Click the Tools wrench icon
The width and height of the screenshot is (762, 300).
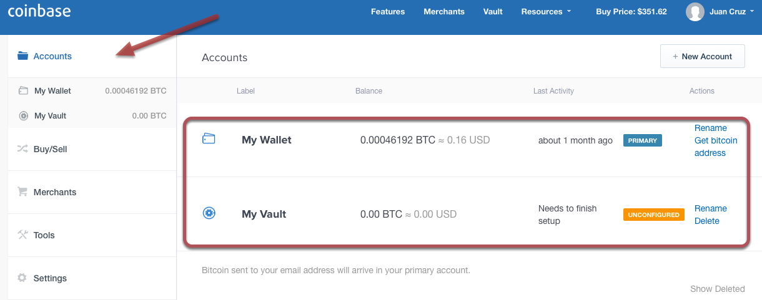[x=23, y=235]
